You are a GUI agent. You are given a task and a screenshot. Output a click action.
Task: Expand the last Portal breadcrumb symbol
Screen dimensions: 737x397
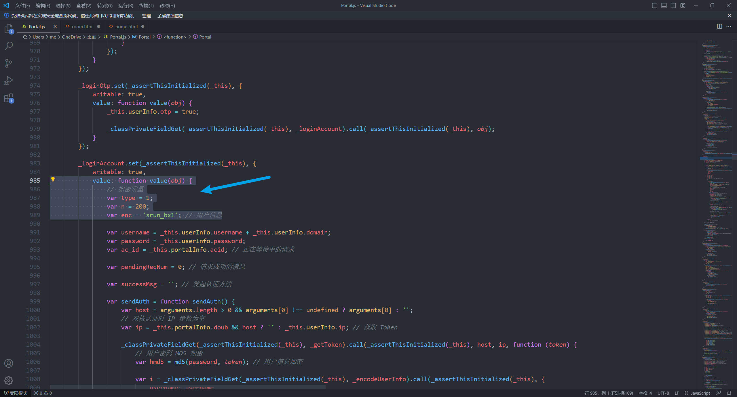pyautogui.click(x=202, y=37)
